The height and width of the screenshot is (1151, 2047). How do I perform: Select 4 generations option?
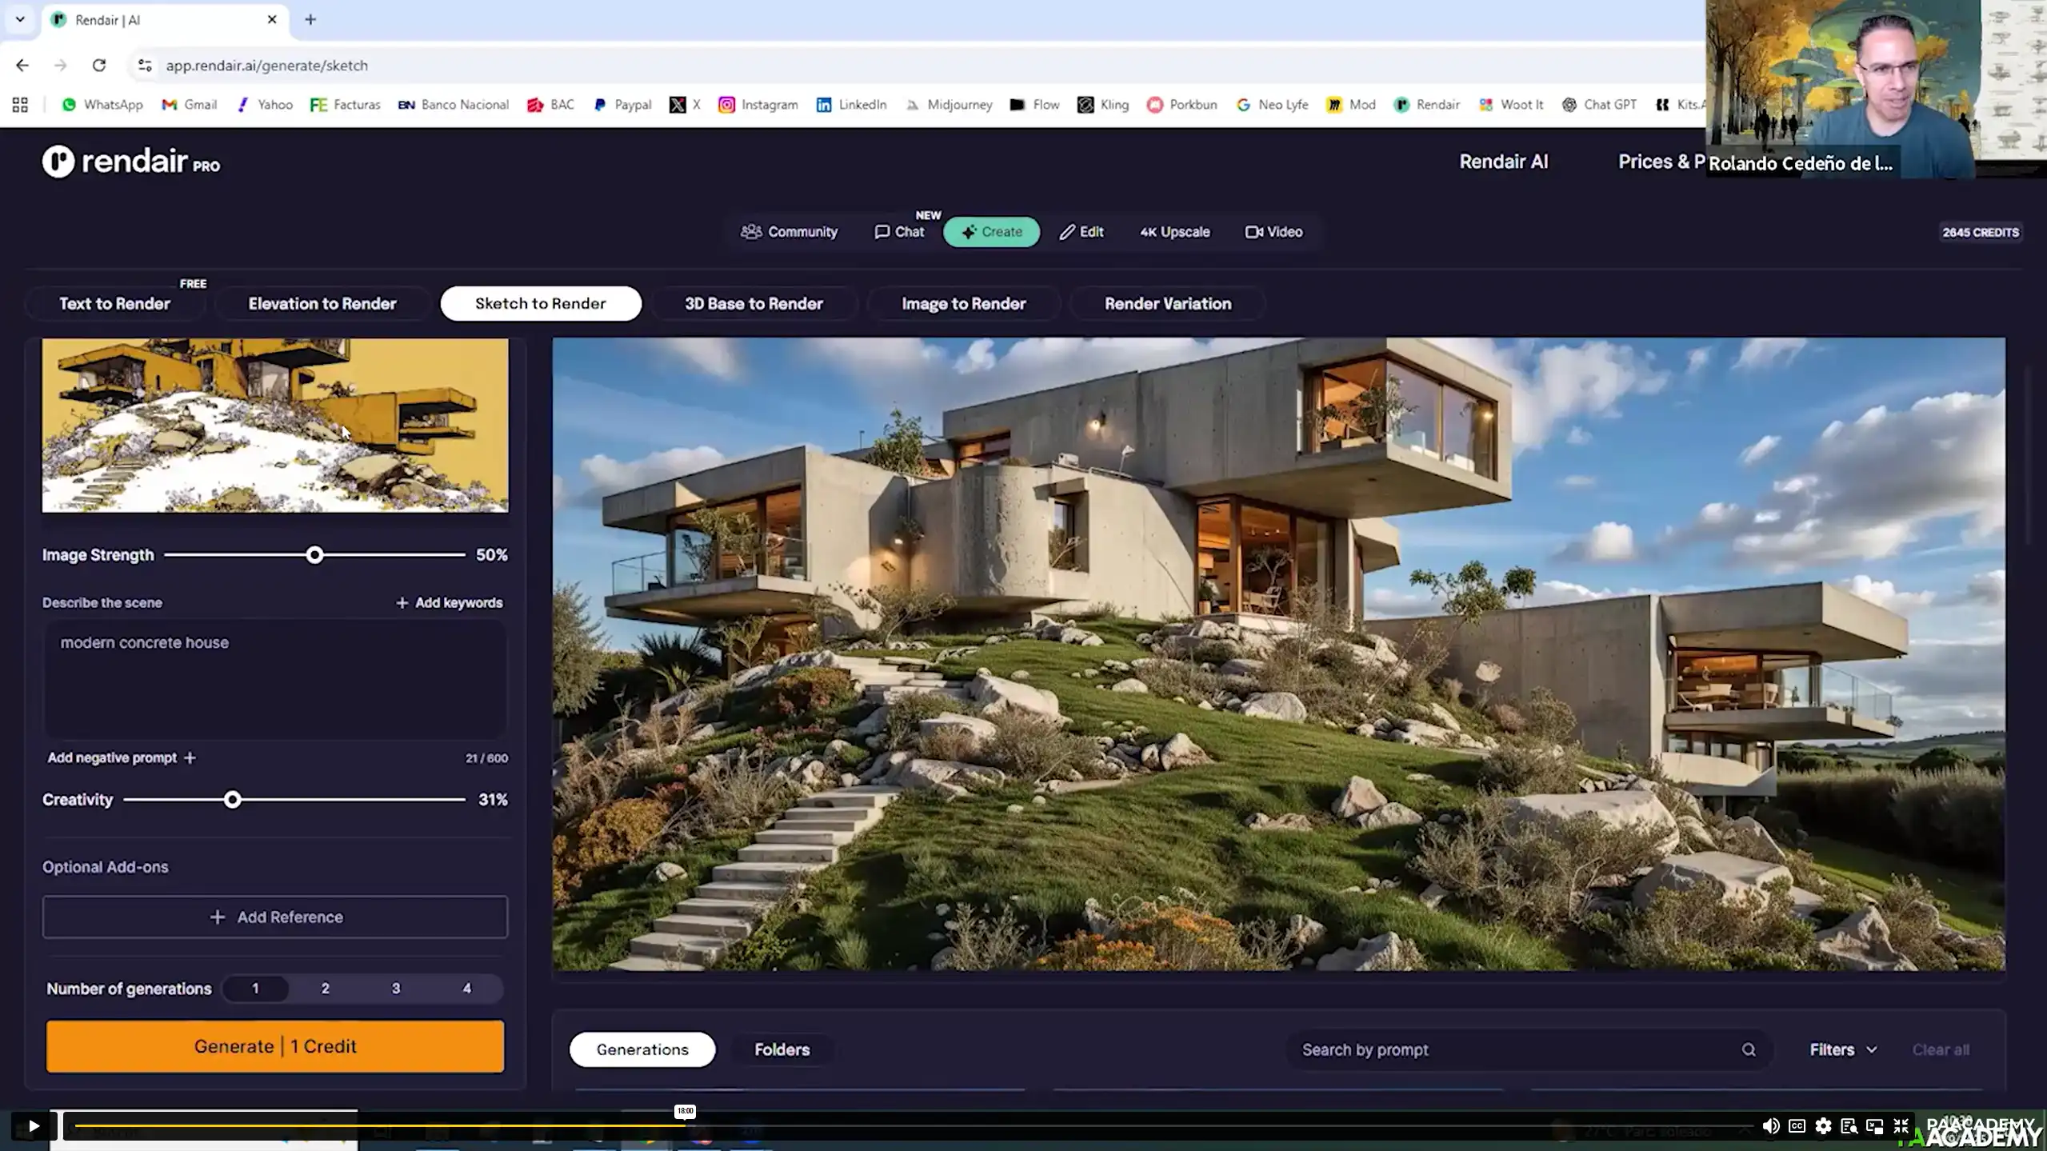coord(466,989)
